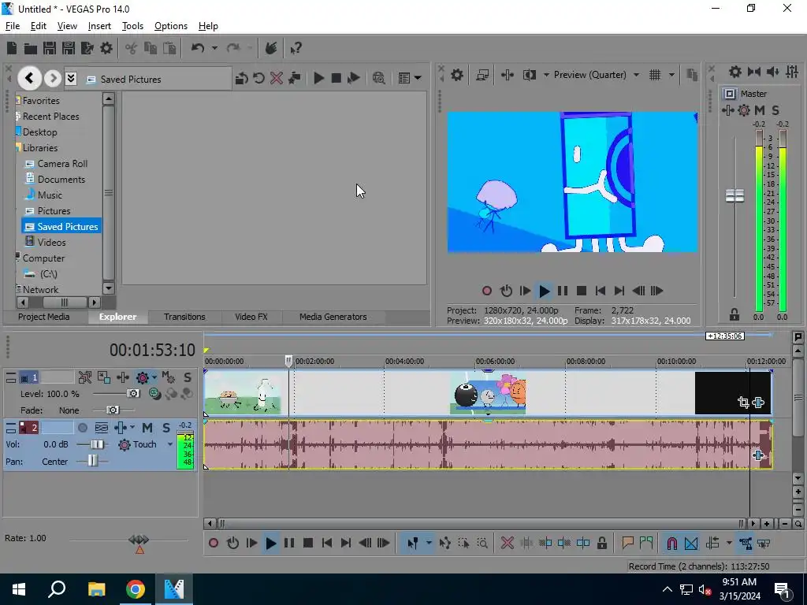Open the Tools menu
This screenshot has width=807, height=605.
[132, 26]
